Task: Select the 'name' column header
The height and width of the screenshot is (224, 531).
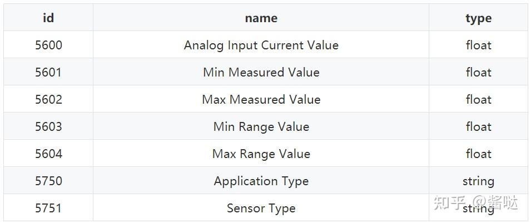Action: tap(261, 18)
